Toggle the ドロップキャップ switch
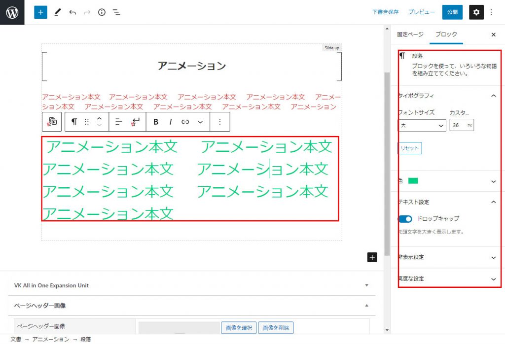The height and width of the screenshot is (344, 505). point(405,218)
